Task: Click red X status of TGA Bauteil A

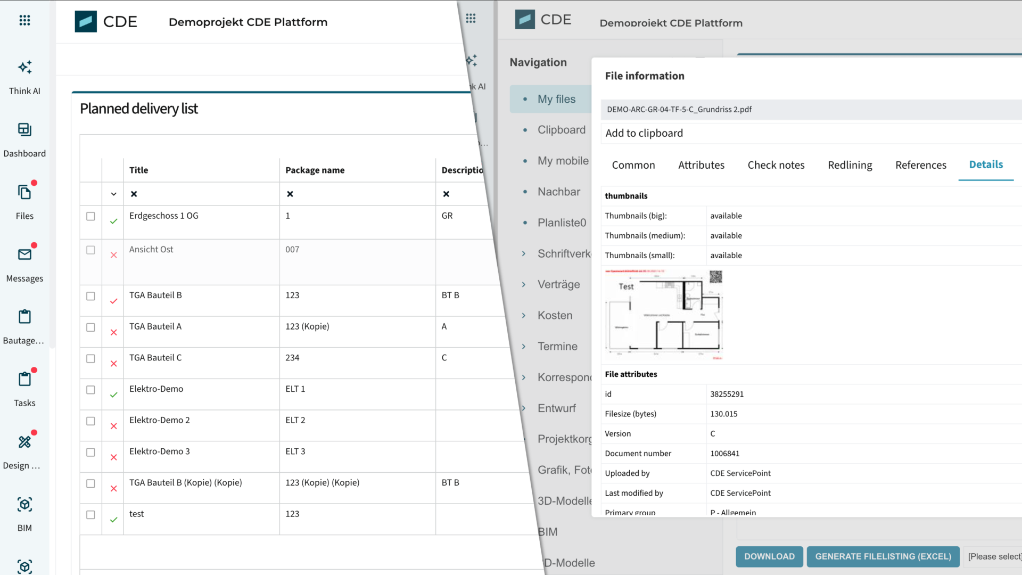Action: tap(113, 332)
